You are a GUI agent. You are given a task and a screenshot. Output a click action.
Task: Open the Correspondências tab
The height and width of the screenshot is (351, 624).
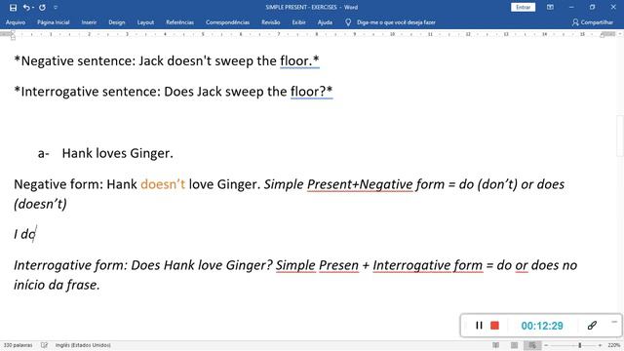[x=227, y=22]
